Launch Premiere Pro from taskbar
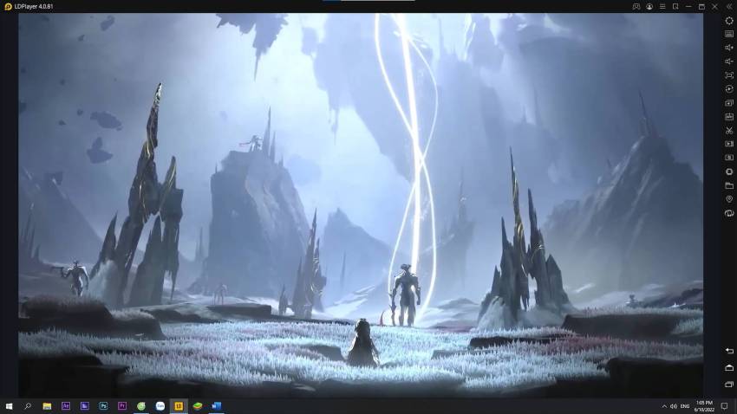This screenshot has height=414, width=737. 122,406
